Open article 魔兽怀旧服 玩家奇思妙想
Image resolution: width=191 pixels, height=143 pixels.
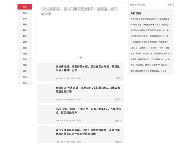[x=88, y=69]
